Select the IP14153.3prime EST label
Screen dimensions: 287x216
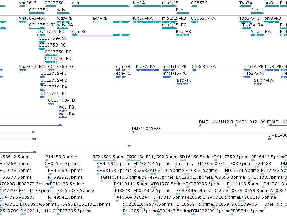coord(61,157)
